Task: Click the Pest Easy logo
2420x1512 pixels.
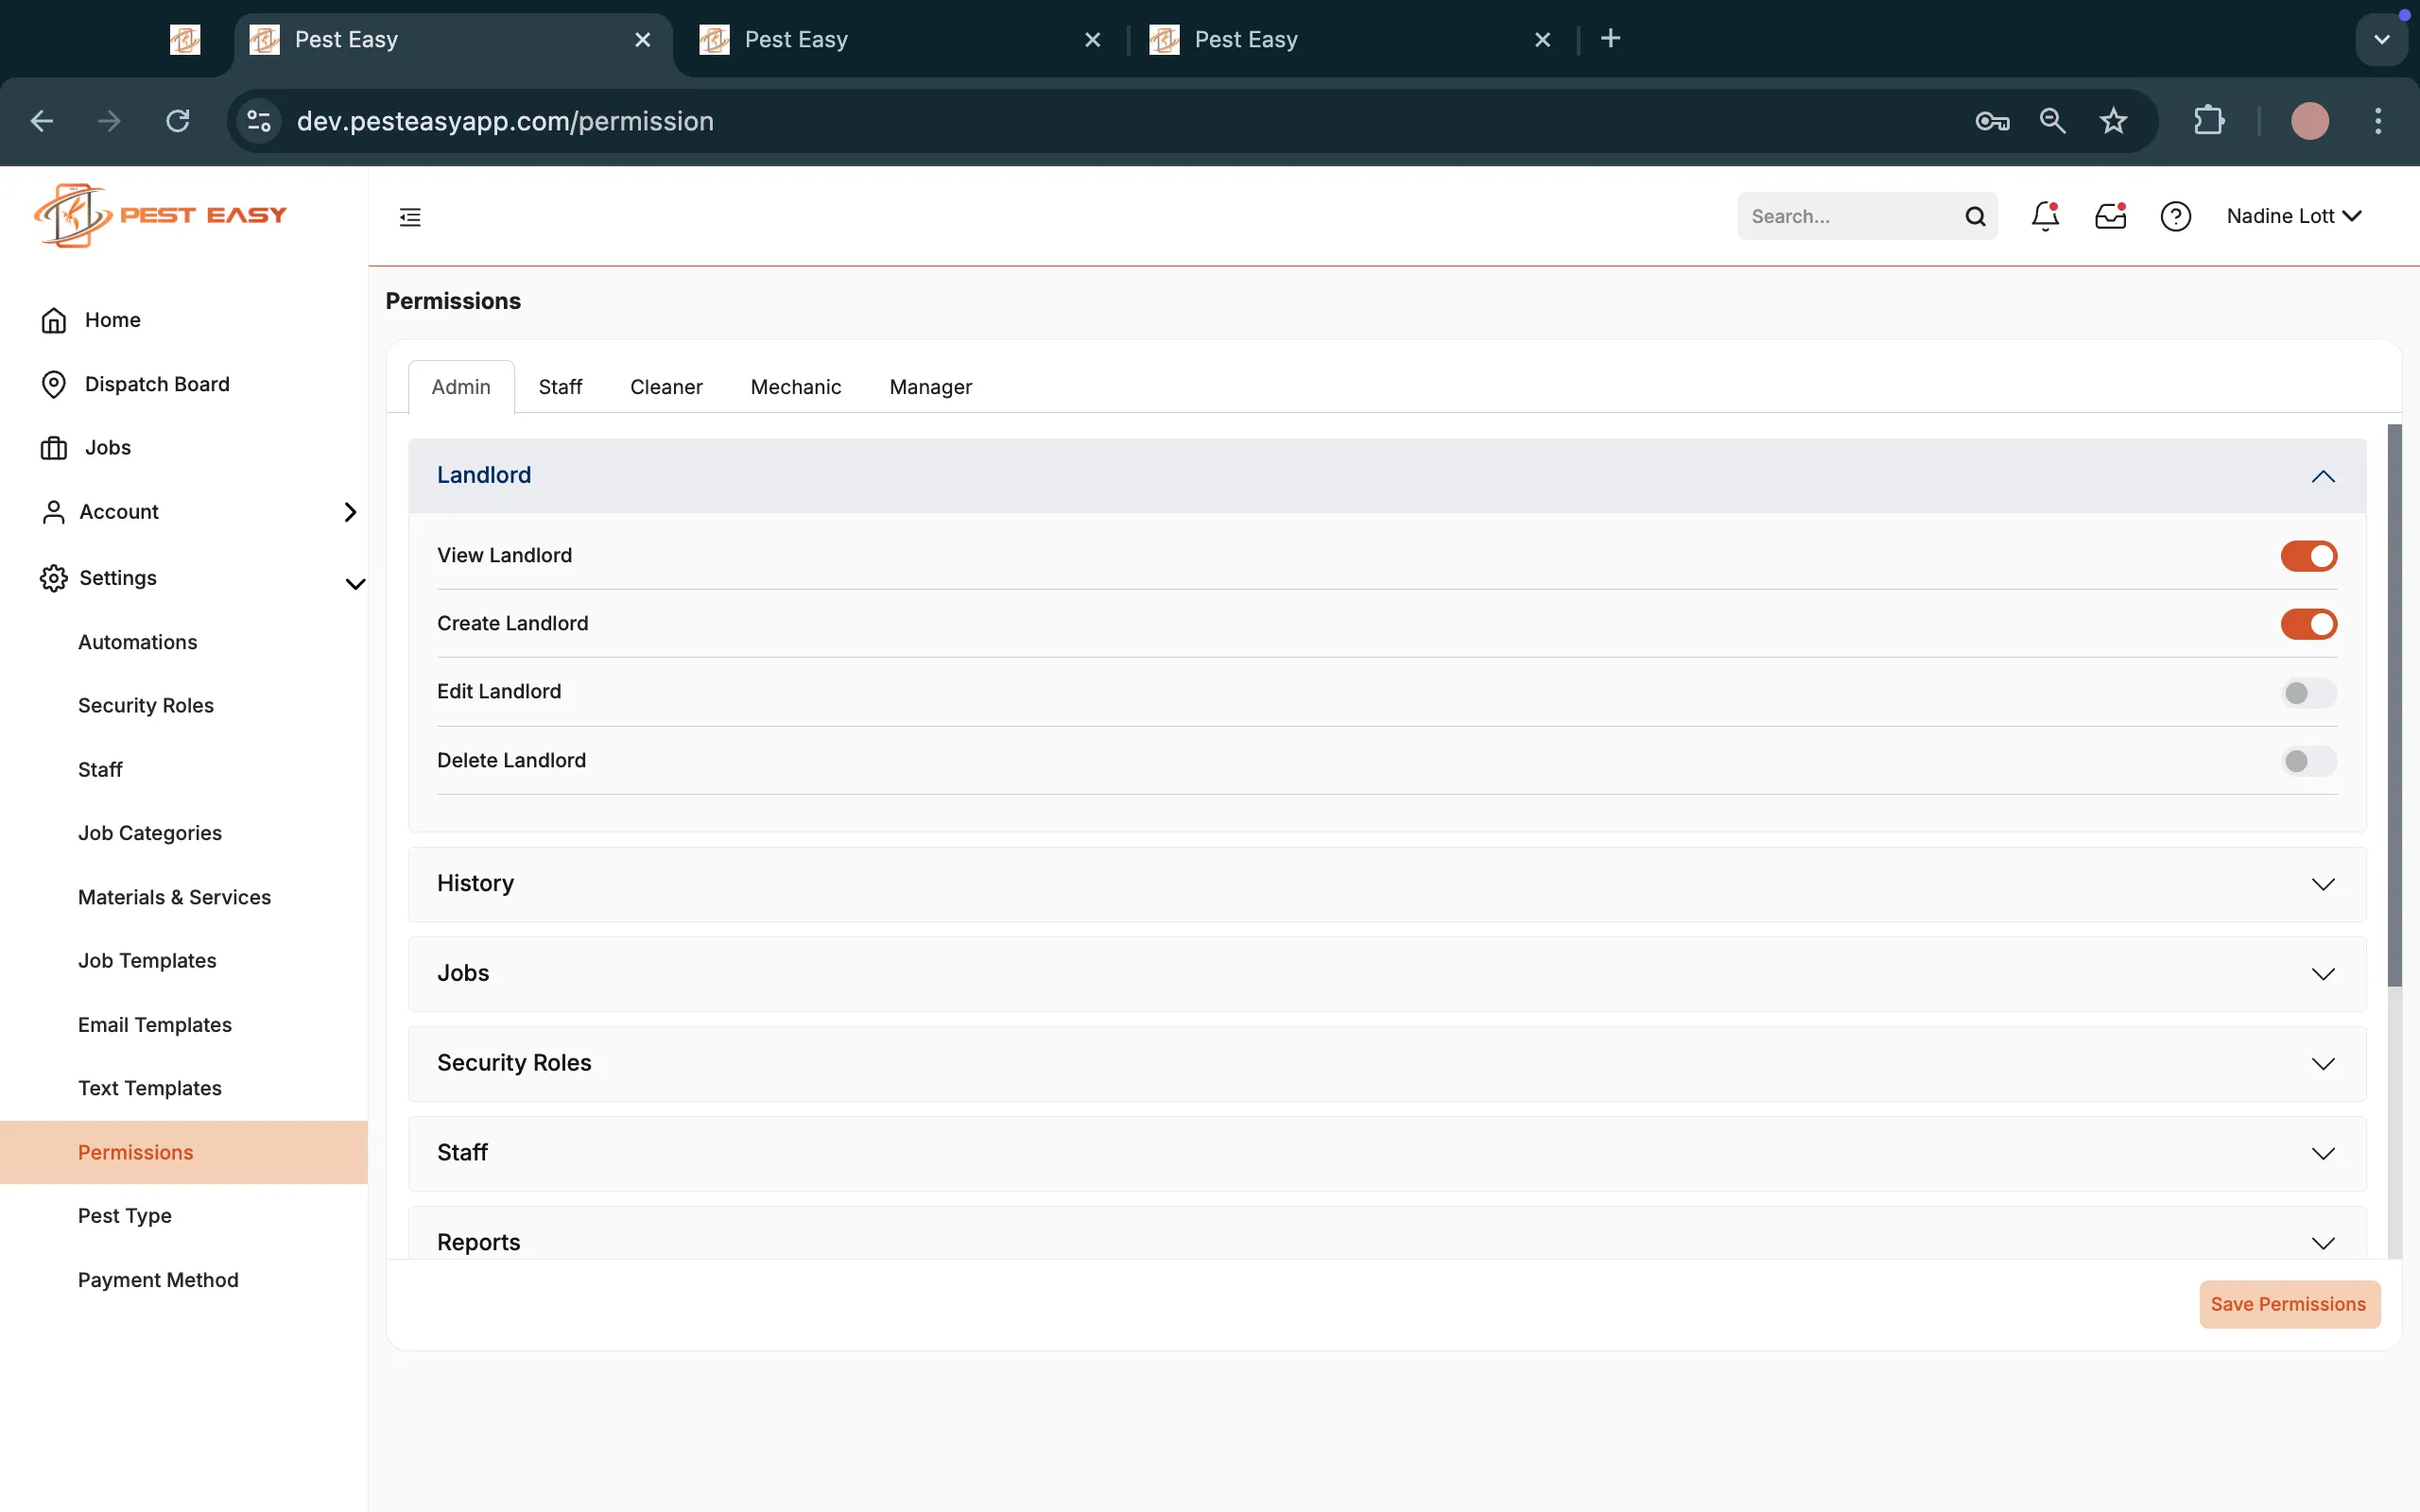Action: (x=160, y=215)
